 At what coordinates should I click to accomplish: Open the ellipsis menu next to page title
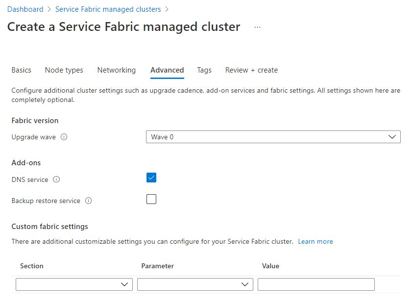257,27
